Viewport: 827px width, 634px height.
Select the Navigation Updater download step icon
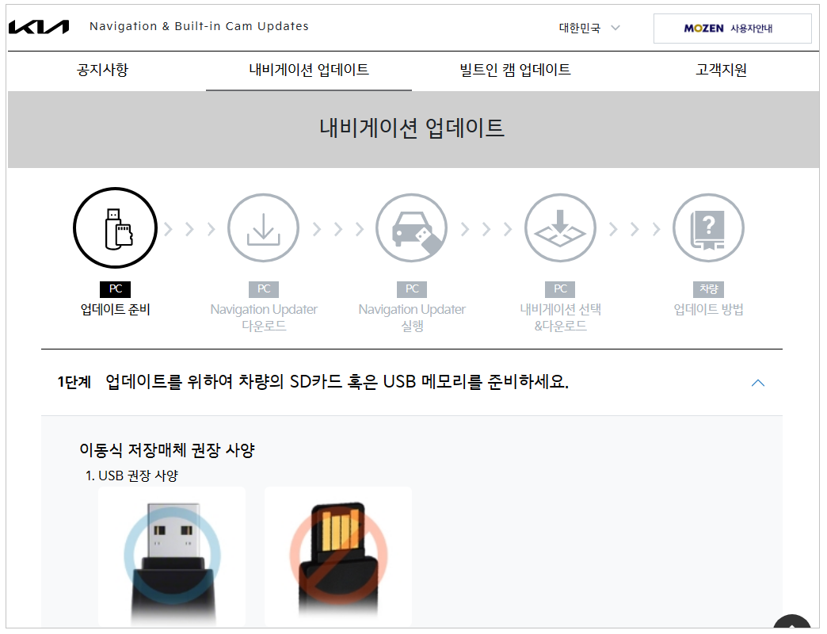(263, 228)
